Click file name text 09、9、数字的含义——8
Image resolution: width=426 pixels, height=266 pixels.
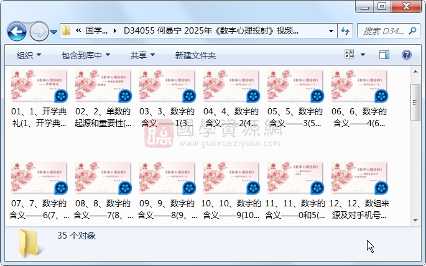click(x=167, y=209)
